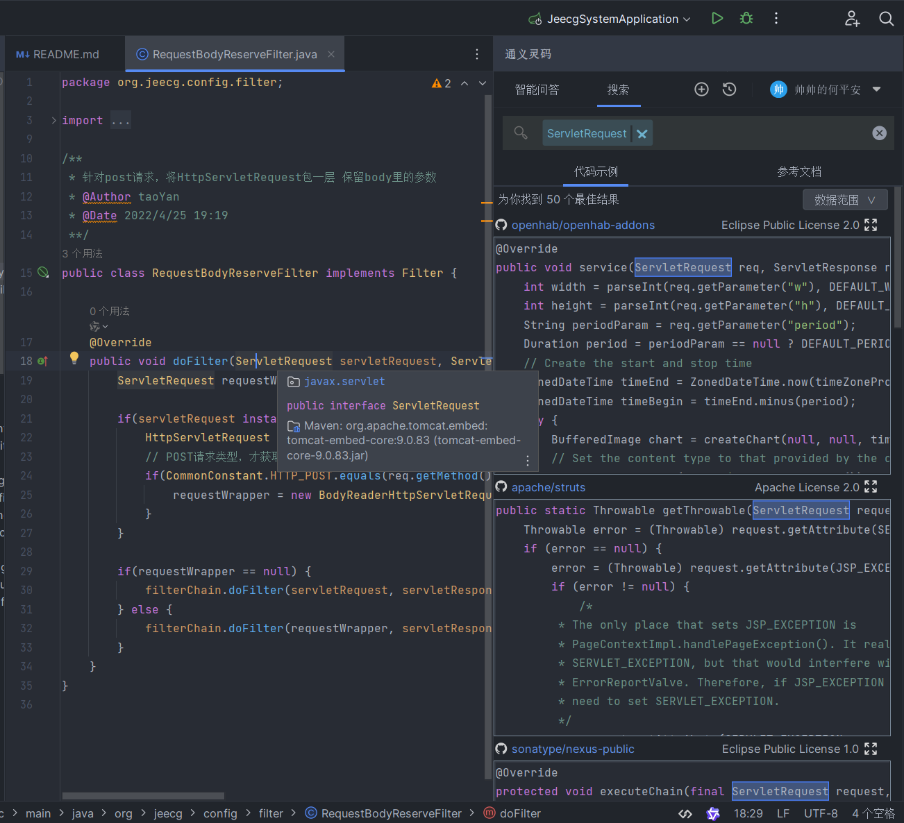This screenshot has width=904, height=823.
Task: Close the RequestBodyReserveFilter.java tab
Action: (x=331, y=54)
